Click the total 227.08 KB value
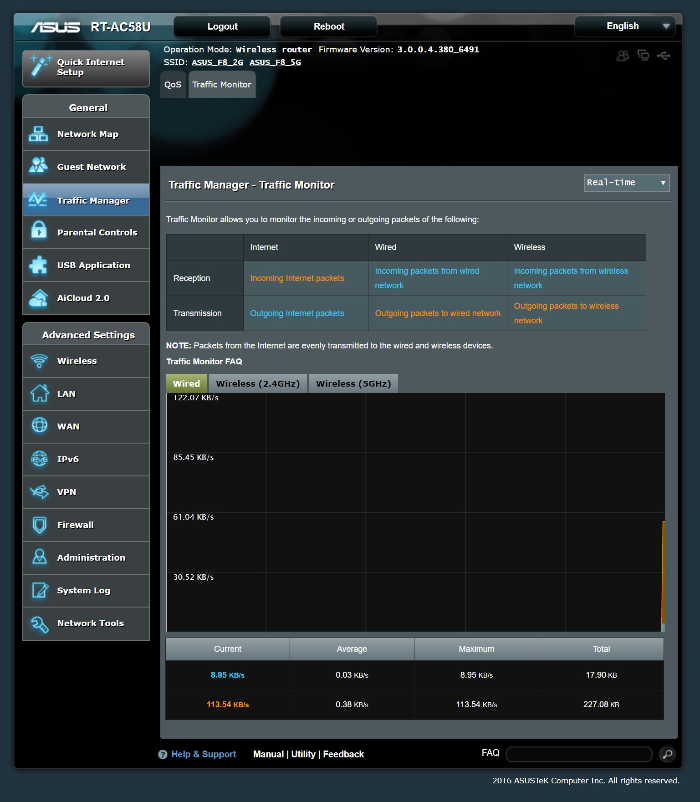 coord(601,705)
